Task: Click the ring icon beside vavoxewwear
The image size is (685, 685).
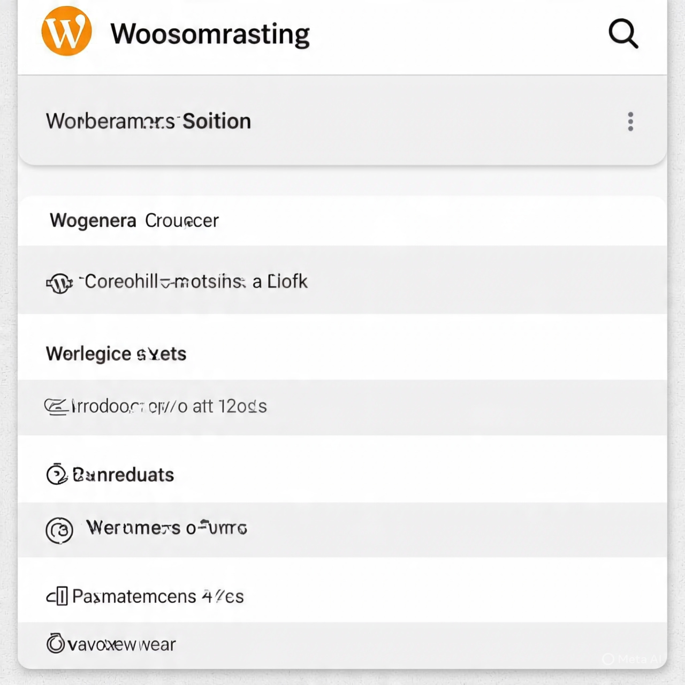Action: pyautogui.click(x=55, y=644)
